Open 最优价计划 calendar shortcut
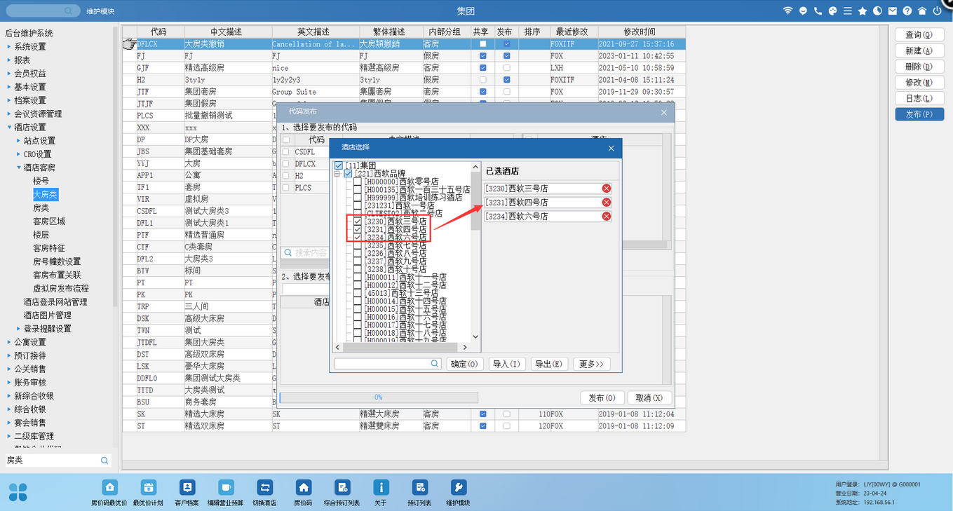 [x=148, y=488]
